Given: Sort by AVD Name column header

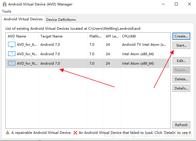Looking at the screenshot, I should [22, 36].
